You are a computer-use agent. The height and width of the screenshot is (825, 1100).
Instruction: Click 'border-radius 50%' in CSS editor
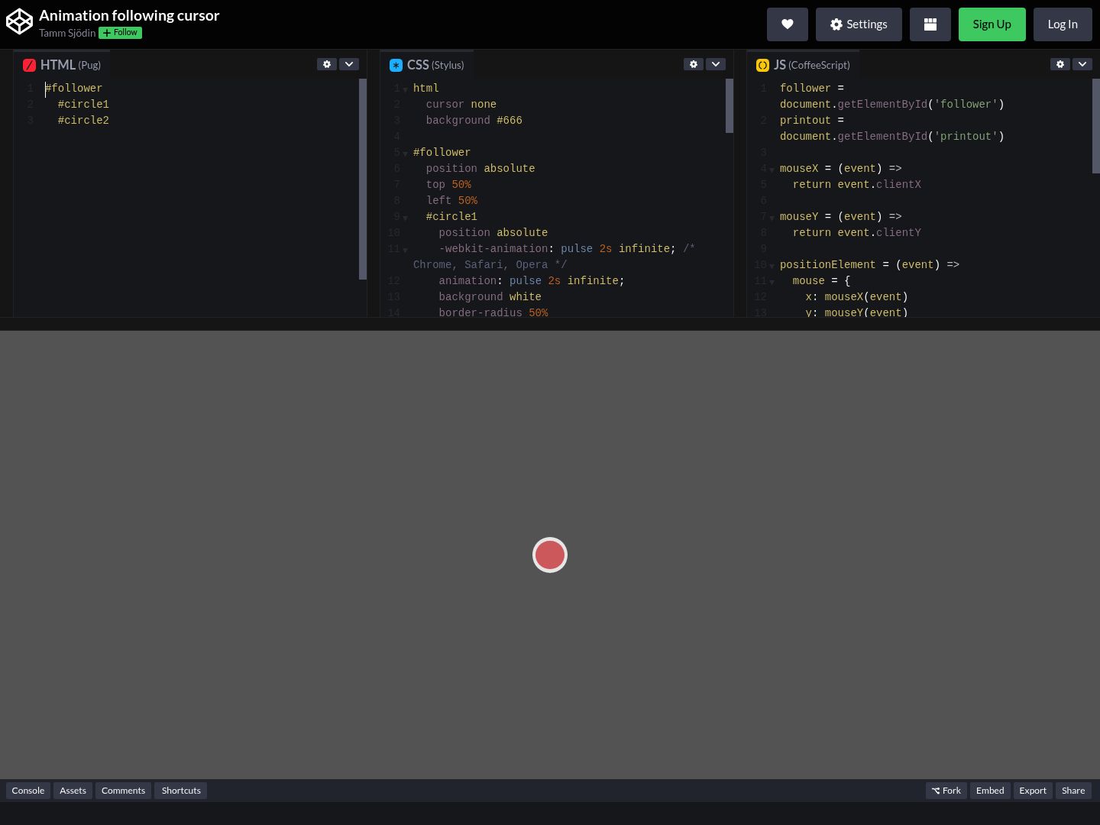pyautogui.click(x=493, y=312)
